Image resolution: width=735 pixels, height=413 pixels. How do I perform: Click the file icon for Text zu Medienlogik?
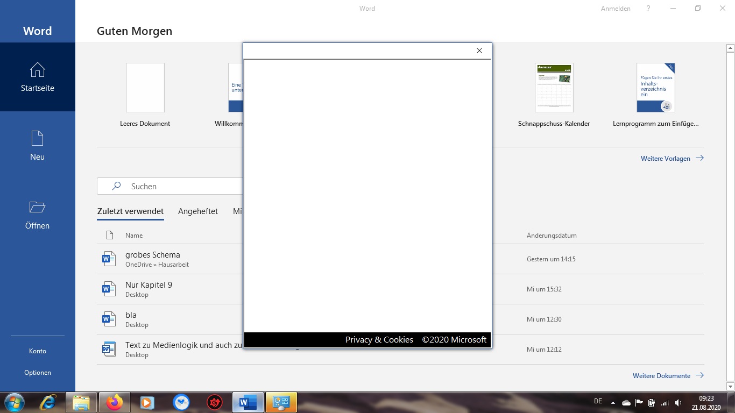109,350
